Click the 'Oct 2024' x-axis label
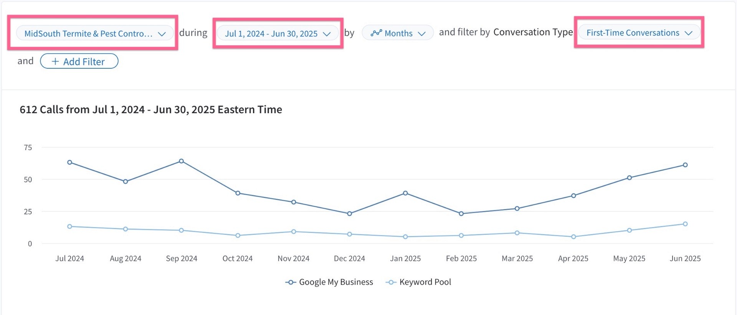Viewport: 737px width, 315px height. [x=238, y=259]
